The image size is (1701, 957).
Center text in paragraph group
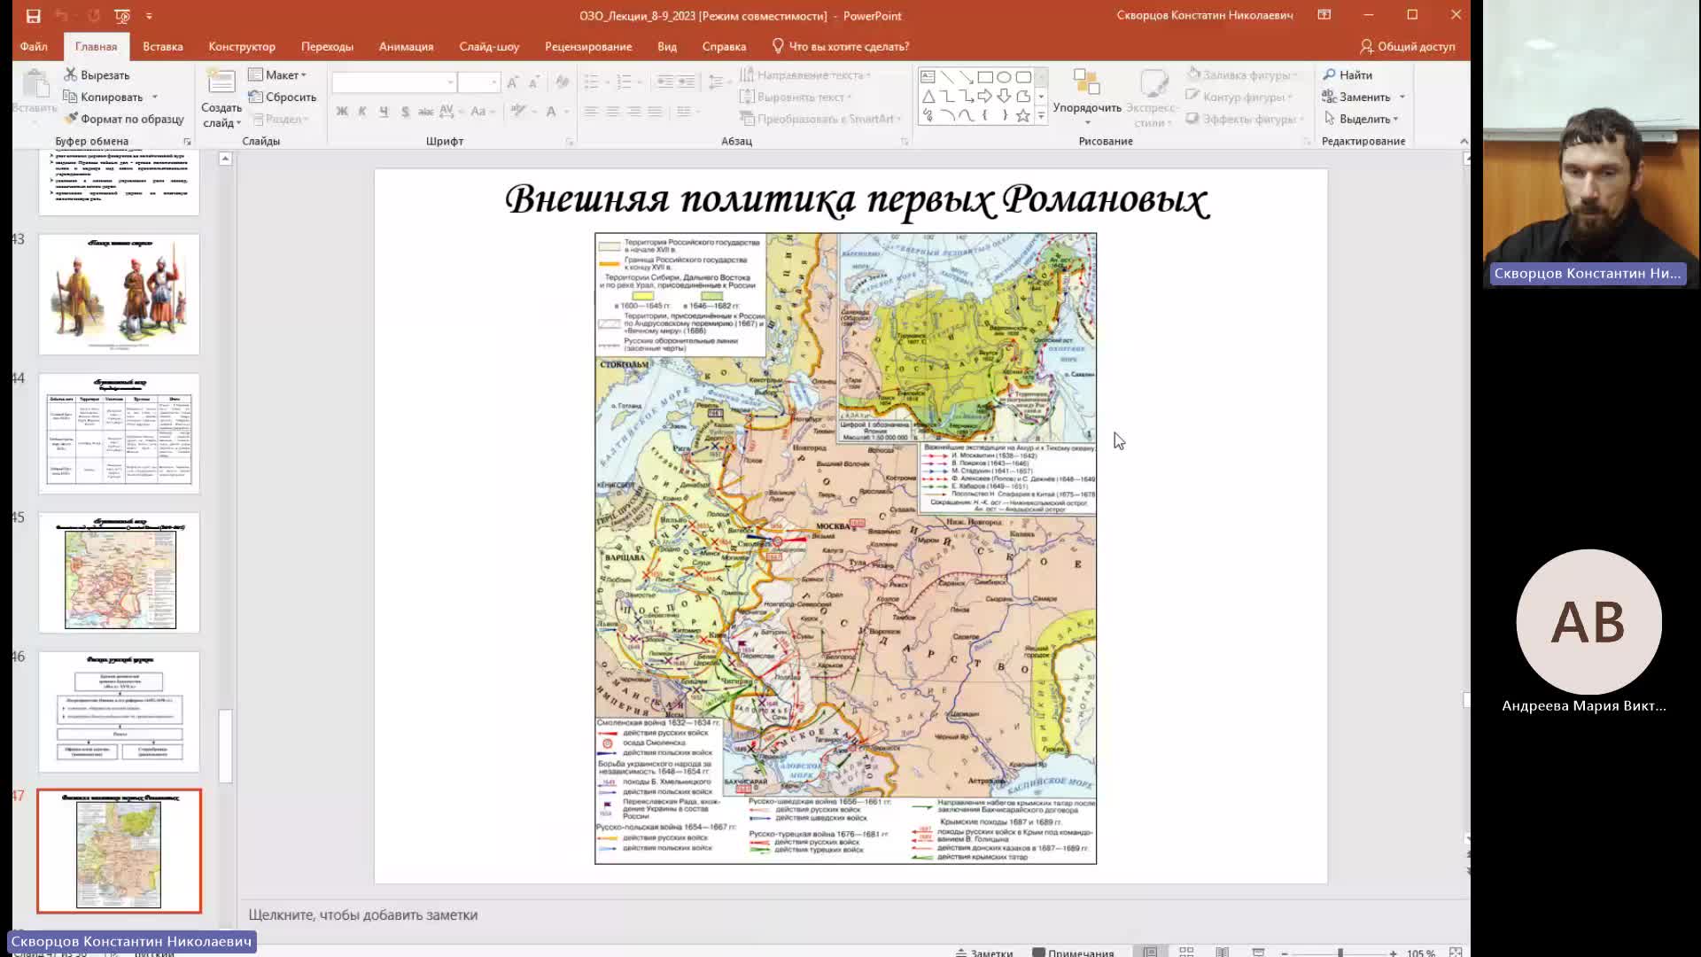(612, 112)
